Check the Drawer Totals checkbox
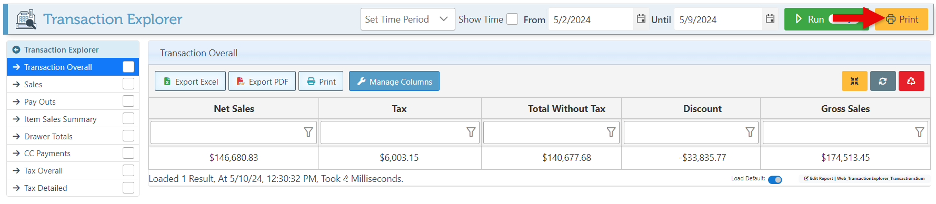936x204 pixels. [x=128, y=136]
